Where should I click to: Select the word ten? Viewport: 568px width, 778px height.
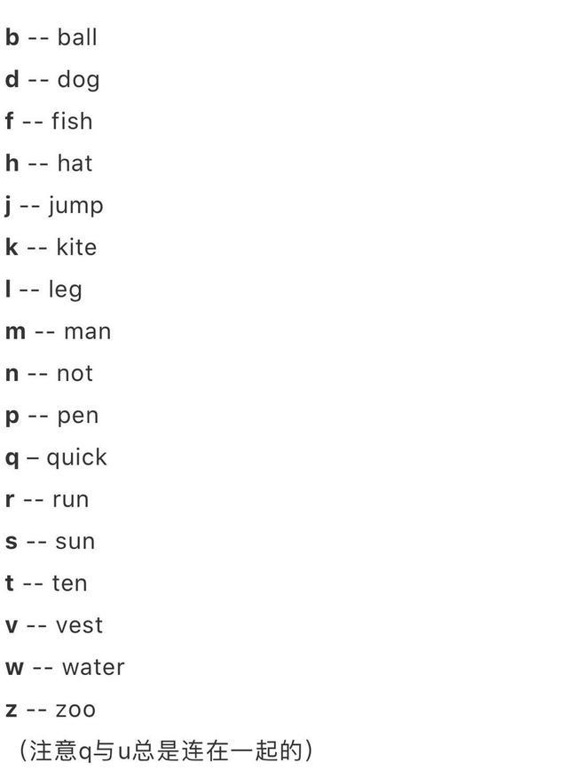(x=70, y=583)
